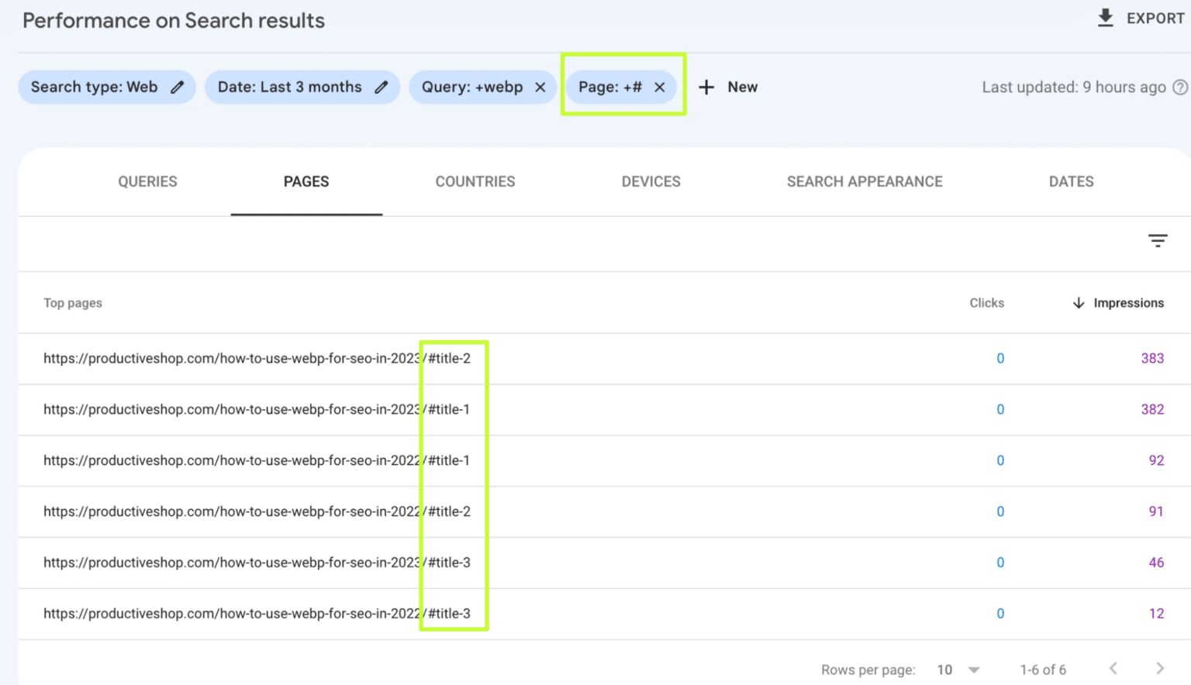Click the 0 clicks value on the first row
This screenshot has width=1191, height=685.
pyautogui.click(x=1000, y=358)
